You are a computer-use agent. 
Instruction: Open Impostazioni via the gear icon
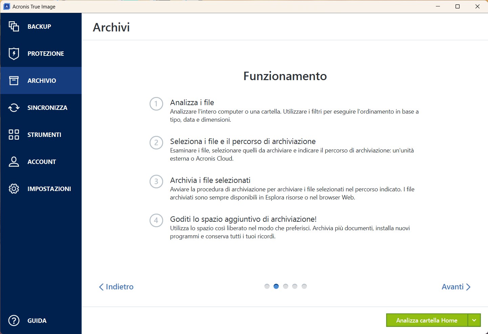click(x=14, y=189)
